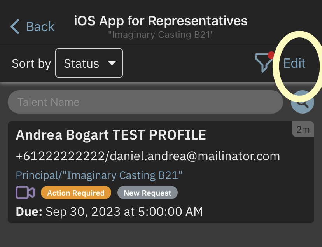This screenshot has height=247, width=322.
Task: Click the purple video camera icon
Action: click(x=25, y=193)
